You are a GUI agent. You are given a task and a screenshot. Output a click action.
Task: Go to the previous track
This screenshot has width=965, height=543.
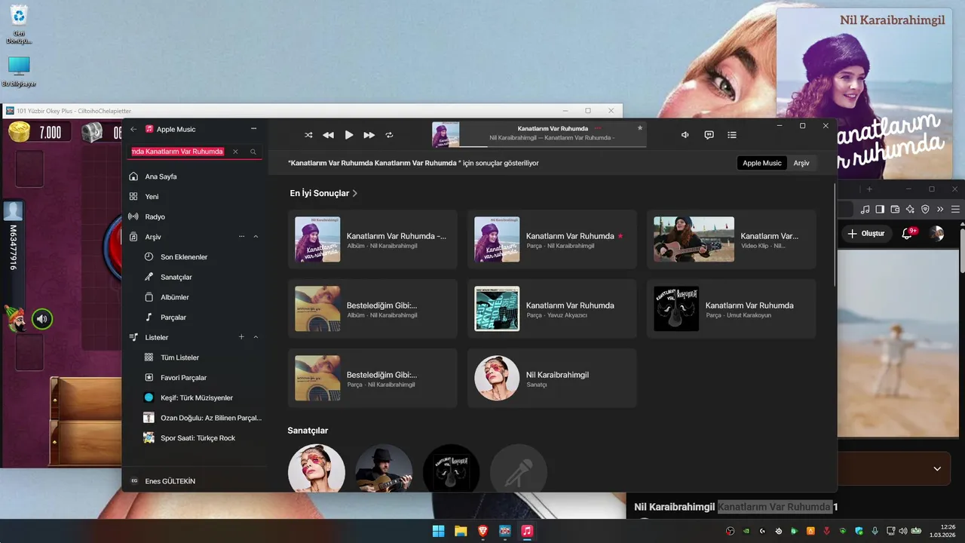(x=328, y=135)
